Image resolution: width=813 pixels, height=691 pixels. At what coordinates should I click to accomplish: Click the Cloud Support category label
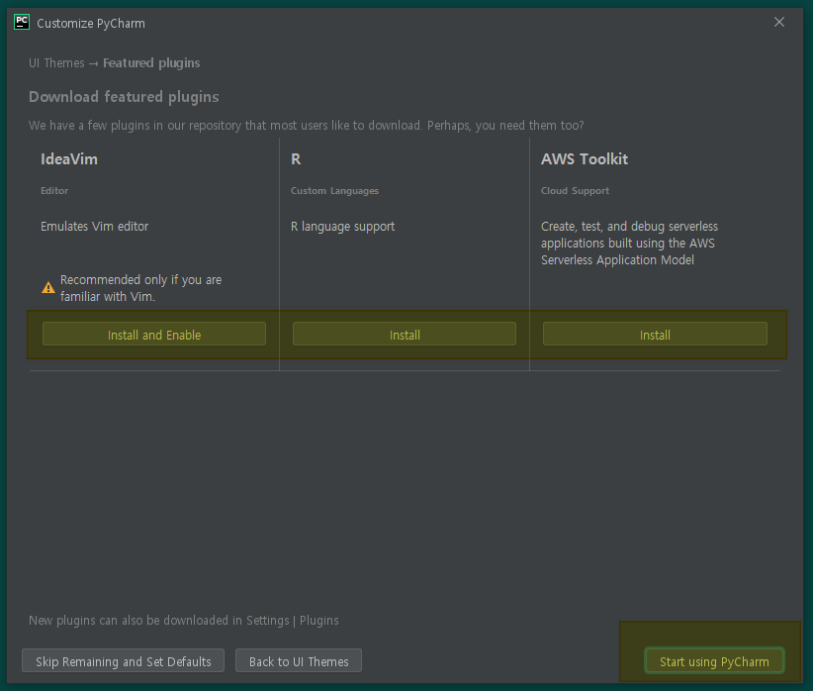coord(575,190)
